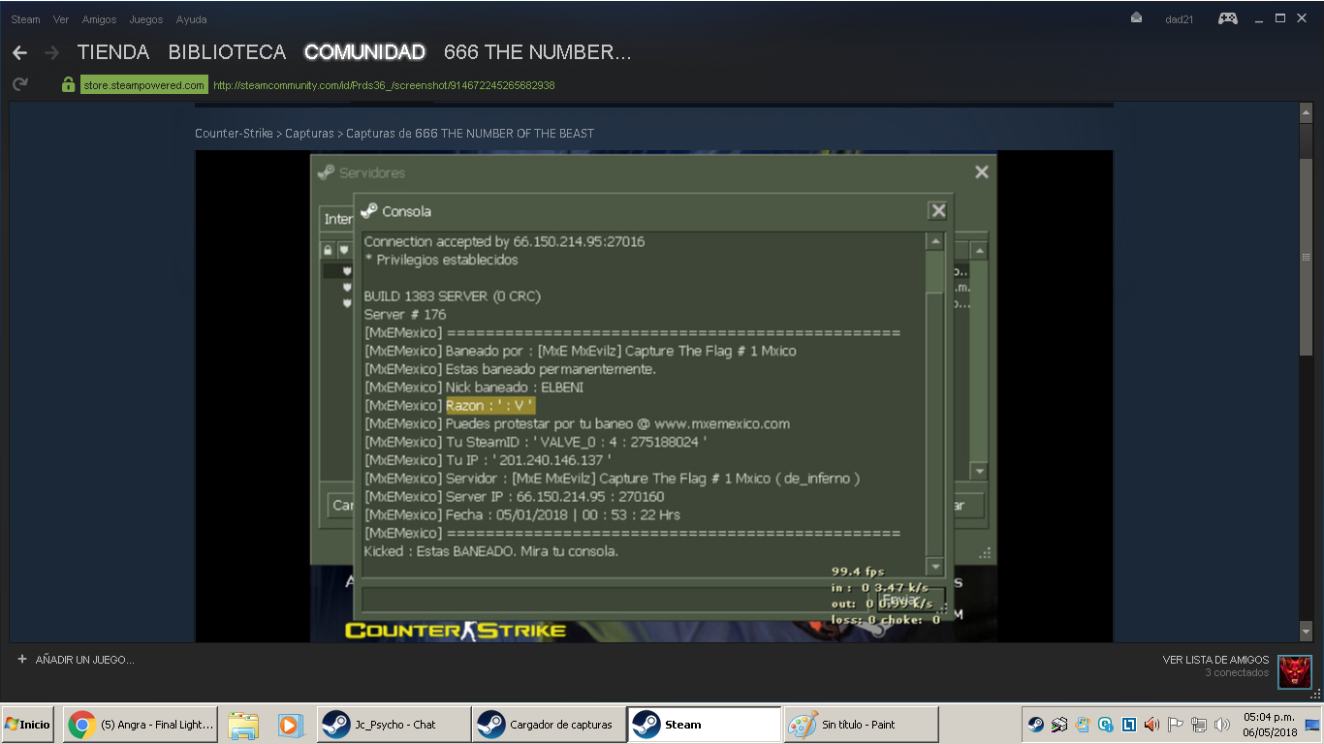Open the Action Center flag icon

point(1176,725)
